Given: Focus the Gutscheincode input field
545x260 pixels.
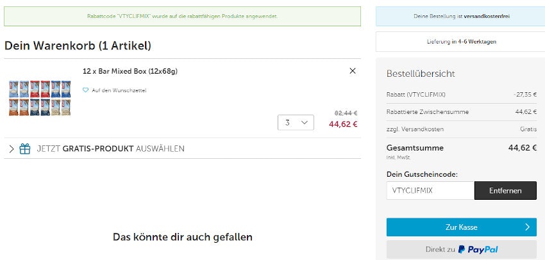Looking at the screenshot, I should (x=430, y=191).
